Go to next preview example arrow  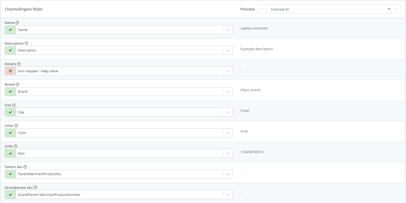396,9
